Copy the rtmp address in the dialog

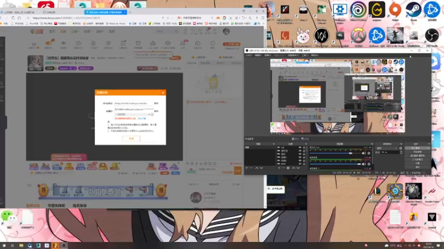click(x=156, y=103)
